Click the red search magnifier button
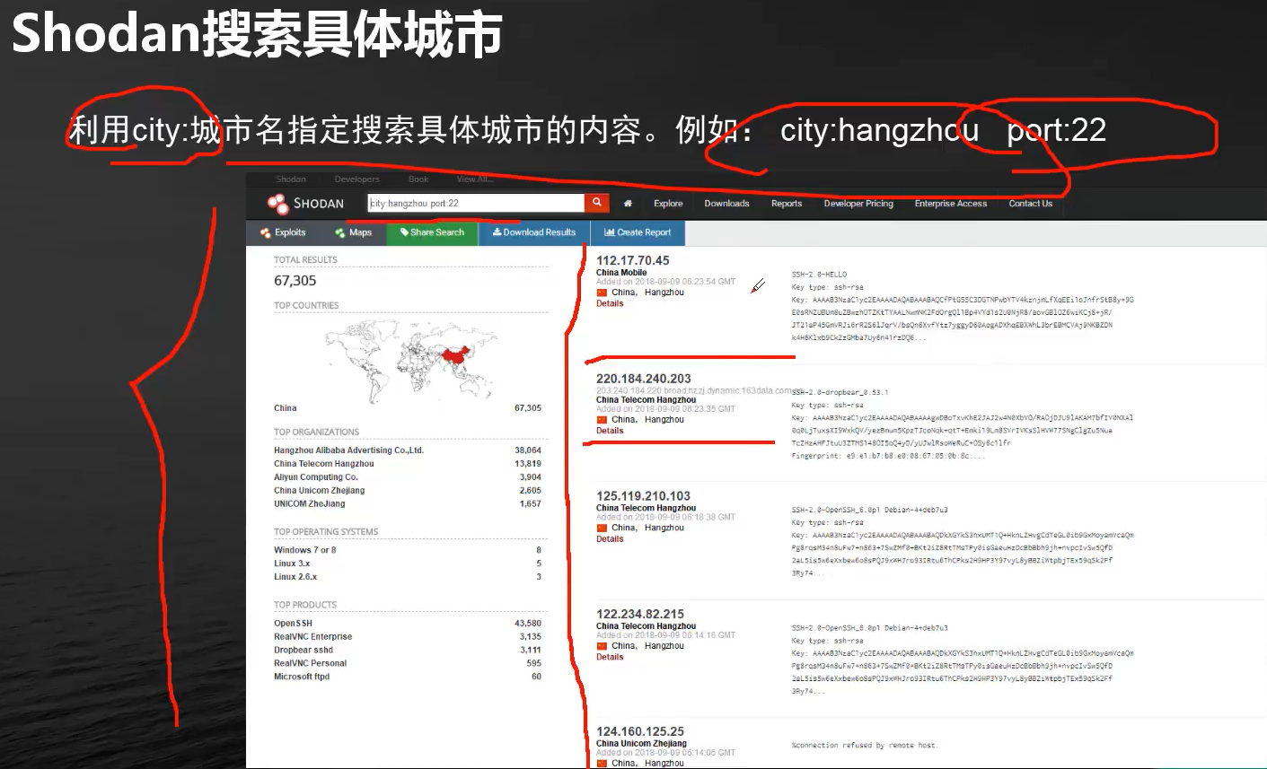 (597, 203)
